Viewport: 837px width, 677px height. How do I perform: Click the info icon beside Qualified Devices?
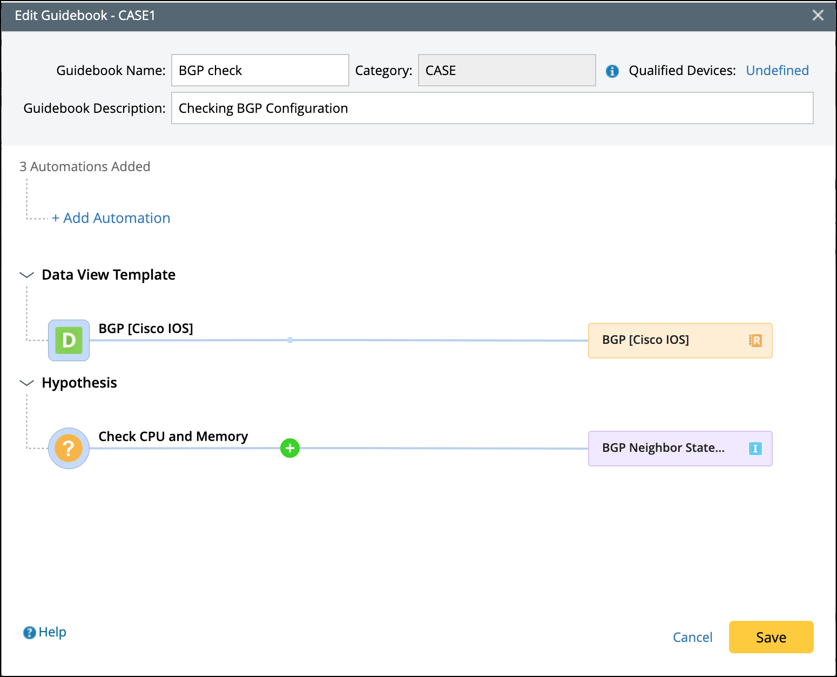click(x=612, y=71)
